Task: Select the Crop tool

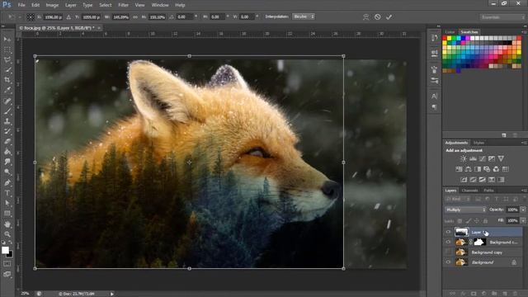Action: [7, 80]
